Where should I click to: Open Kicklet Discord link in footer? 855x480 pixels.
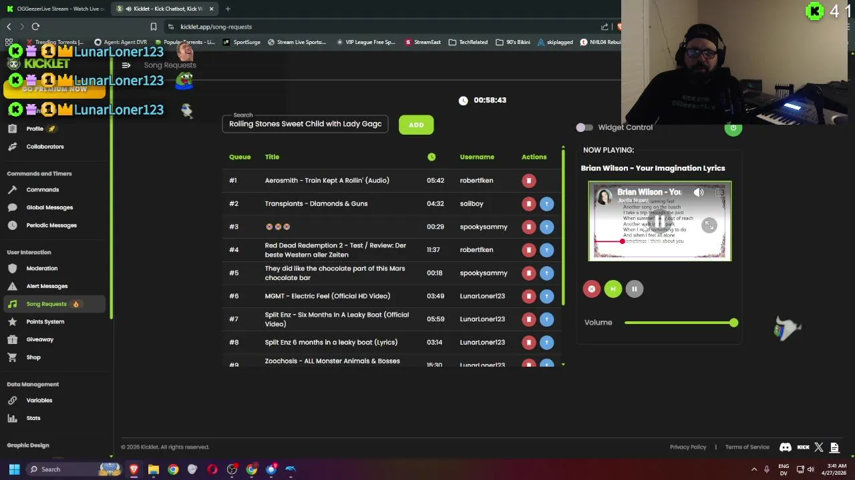[786, 447]
